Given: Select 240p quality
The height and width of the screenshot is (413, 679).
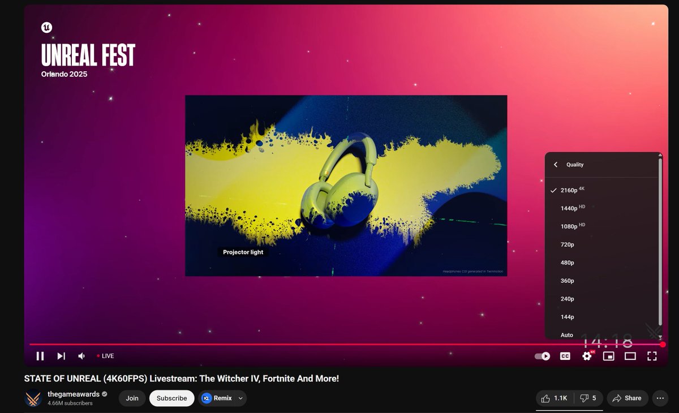Looking at the screenshot, I should (x=601, y=299).
